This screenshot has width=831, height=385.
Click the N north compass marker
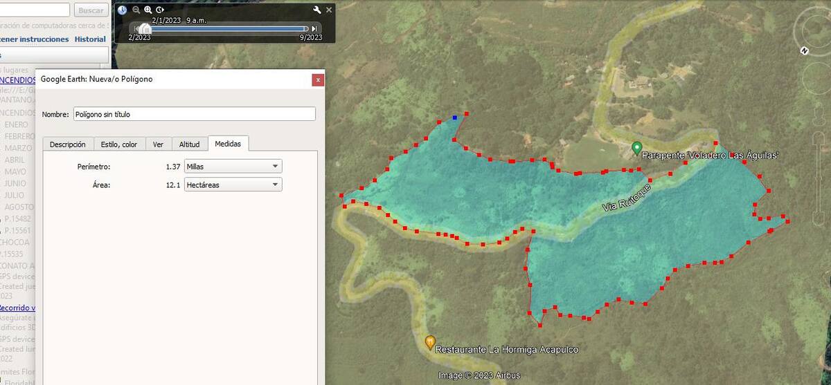click(x=804, y=50)
